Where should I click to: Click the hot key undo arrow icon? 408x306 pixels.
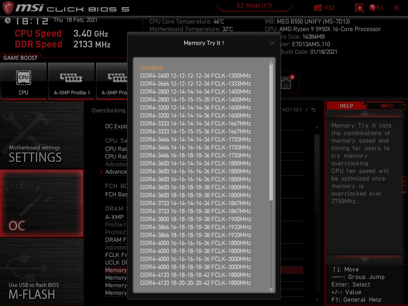(x=314, y=110)
